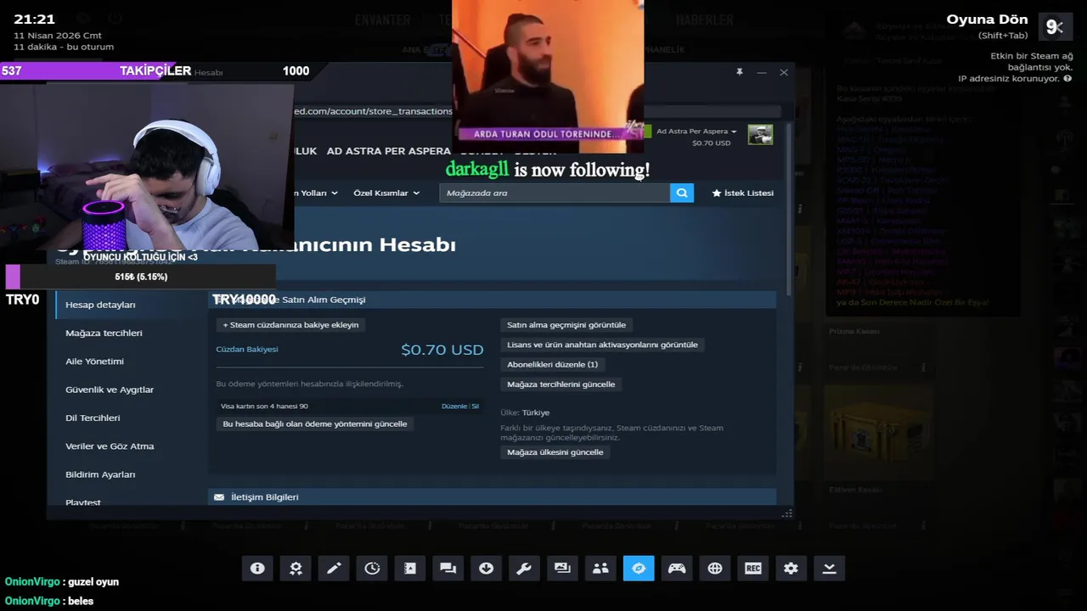Click the İletişim Bilgileri section header
The image size is (1087, 611).
click(x=492, y=496)
